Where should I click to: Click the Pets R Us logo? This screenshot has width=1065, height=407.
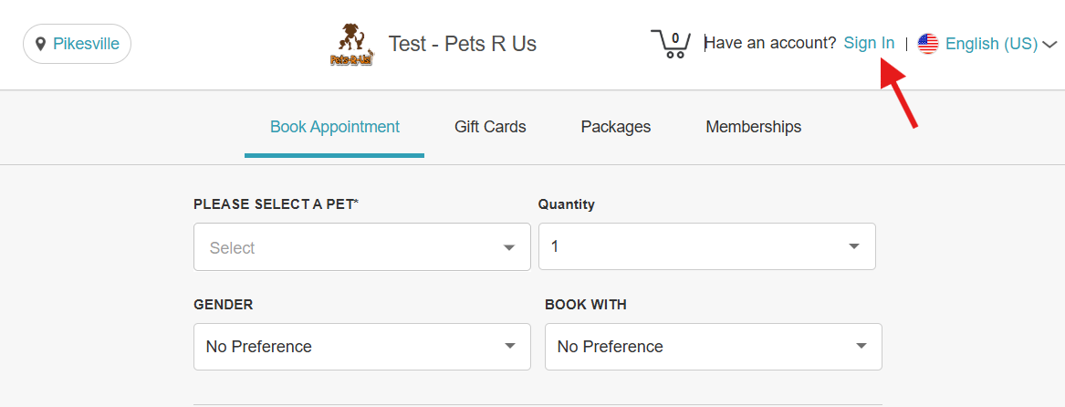point(351,45)
